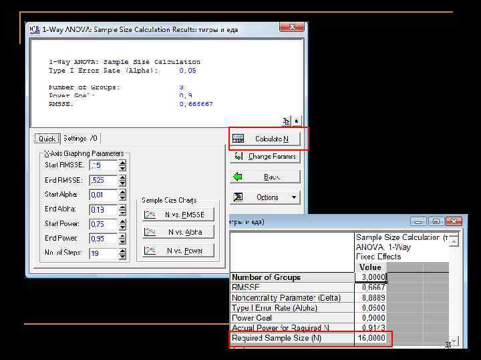The image size is (481, 360).
Task: Plot the N vs. Alpha chart
Action: click(178, 233)
